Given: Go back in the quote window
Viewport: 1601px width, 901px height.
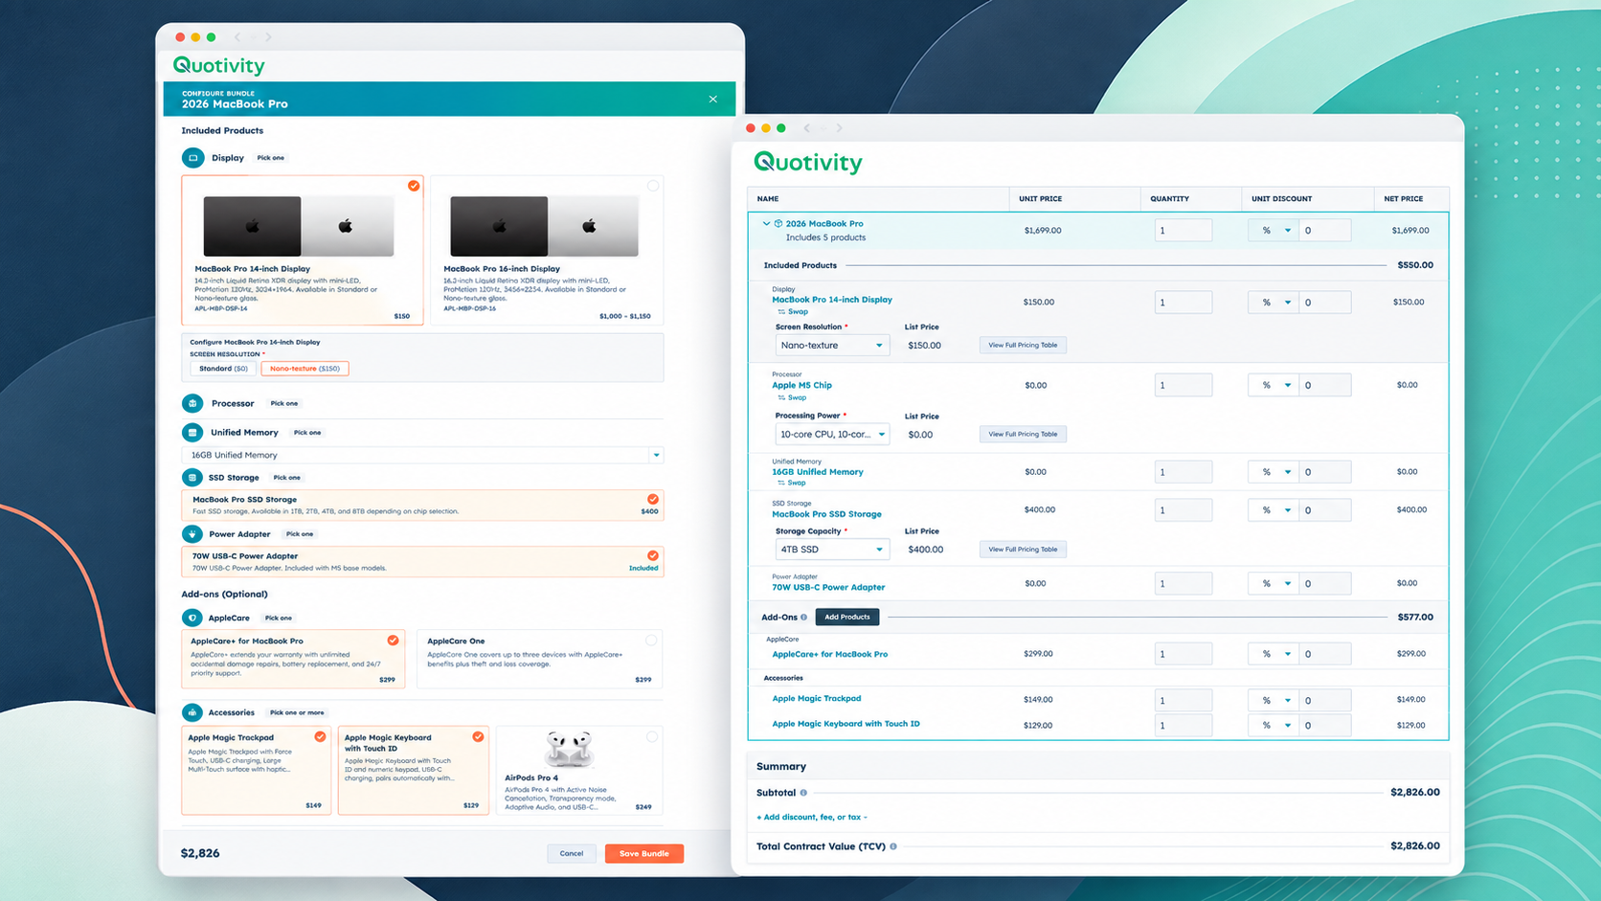Looking at the screenshot, I should point(807,128).
